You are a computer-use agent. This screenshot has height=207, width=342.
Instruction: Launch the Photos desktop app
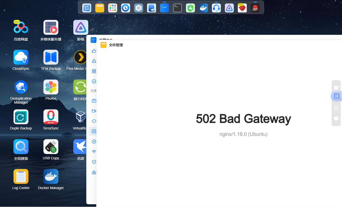tap(51, 87)
